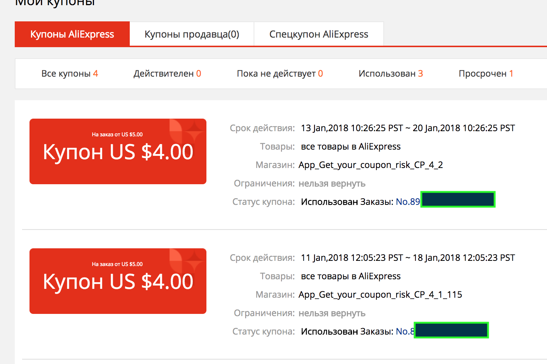Click 'нельзя вернуть' for the 13 Jan coupon
This screenshot has height=364, width=547.
coord(332,183)
